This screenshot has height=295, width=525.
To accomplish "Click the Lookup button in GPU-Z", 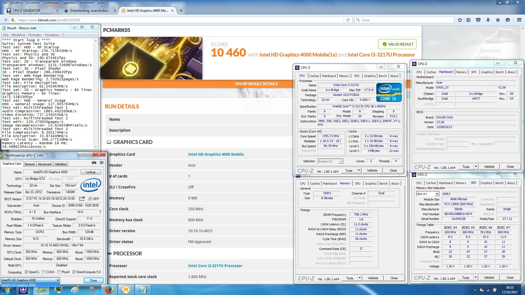I will point(91,172).
